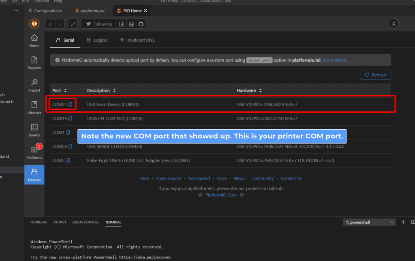This screenshot has width=415, height=261.
Task: Select the TERMINAL panel tab
Action: (x=113, y=222)
